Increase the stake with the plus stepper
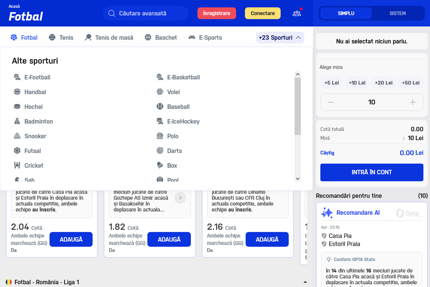The image size is (430, 287). 413,102
